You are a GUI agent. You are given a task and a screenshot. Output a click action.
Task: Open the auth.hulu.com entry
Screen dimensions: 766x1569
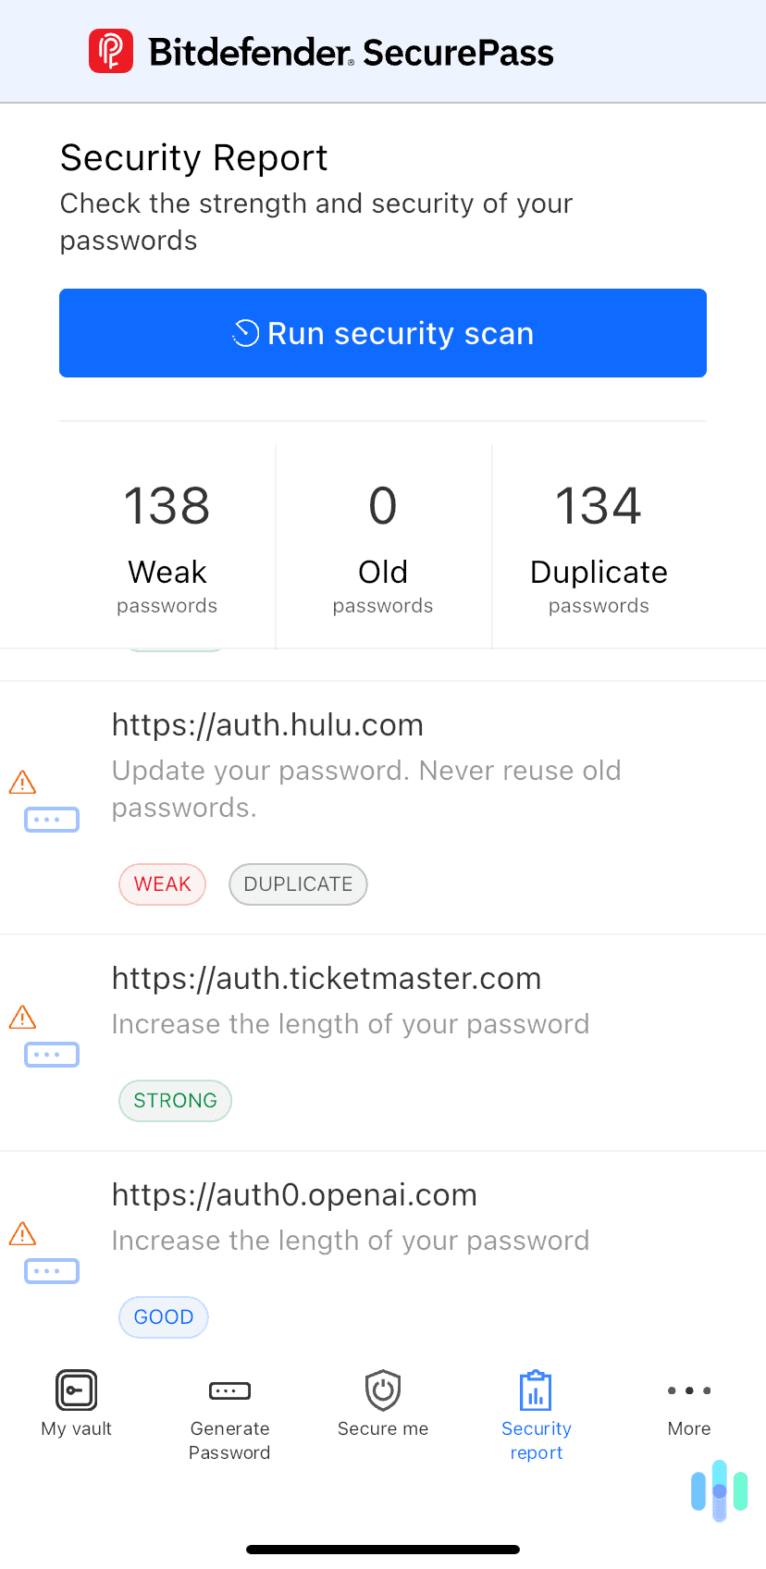coord(267,724)
